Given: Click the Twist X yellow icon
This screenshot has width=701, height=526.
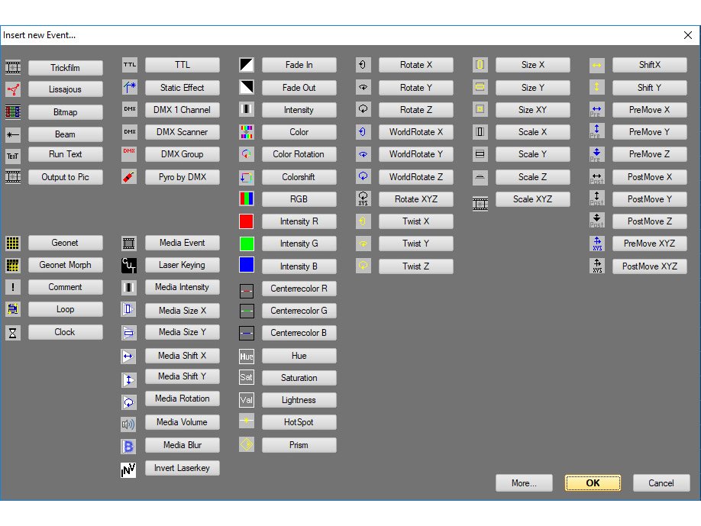Looking at the screenshot, I should point(363,221).
